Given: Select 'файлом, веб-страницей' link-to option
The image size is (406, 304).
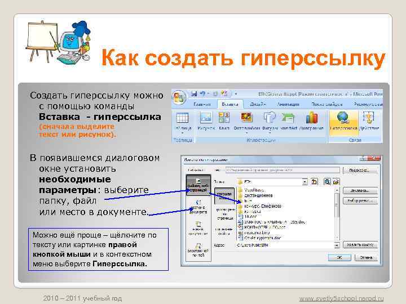Looking at the screenshot, I should click(x=198, y=185).
